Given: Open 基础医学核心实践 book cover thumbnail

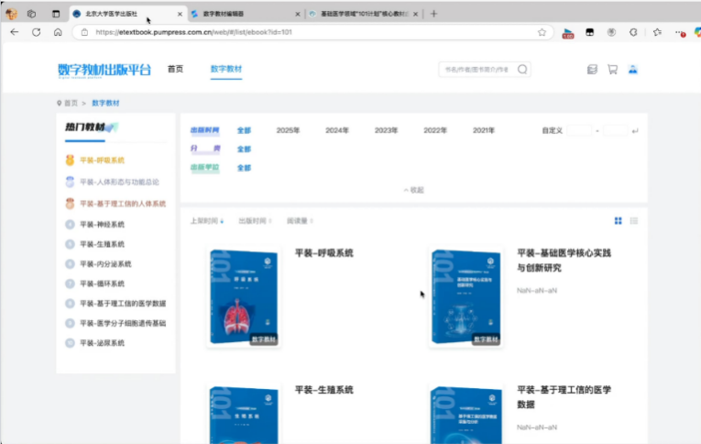Looking at the screenshot, I should point(466,296).
